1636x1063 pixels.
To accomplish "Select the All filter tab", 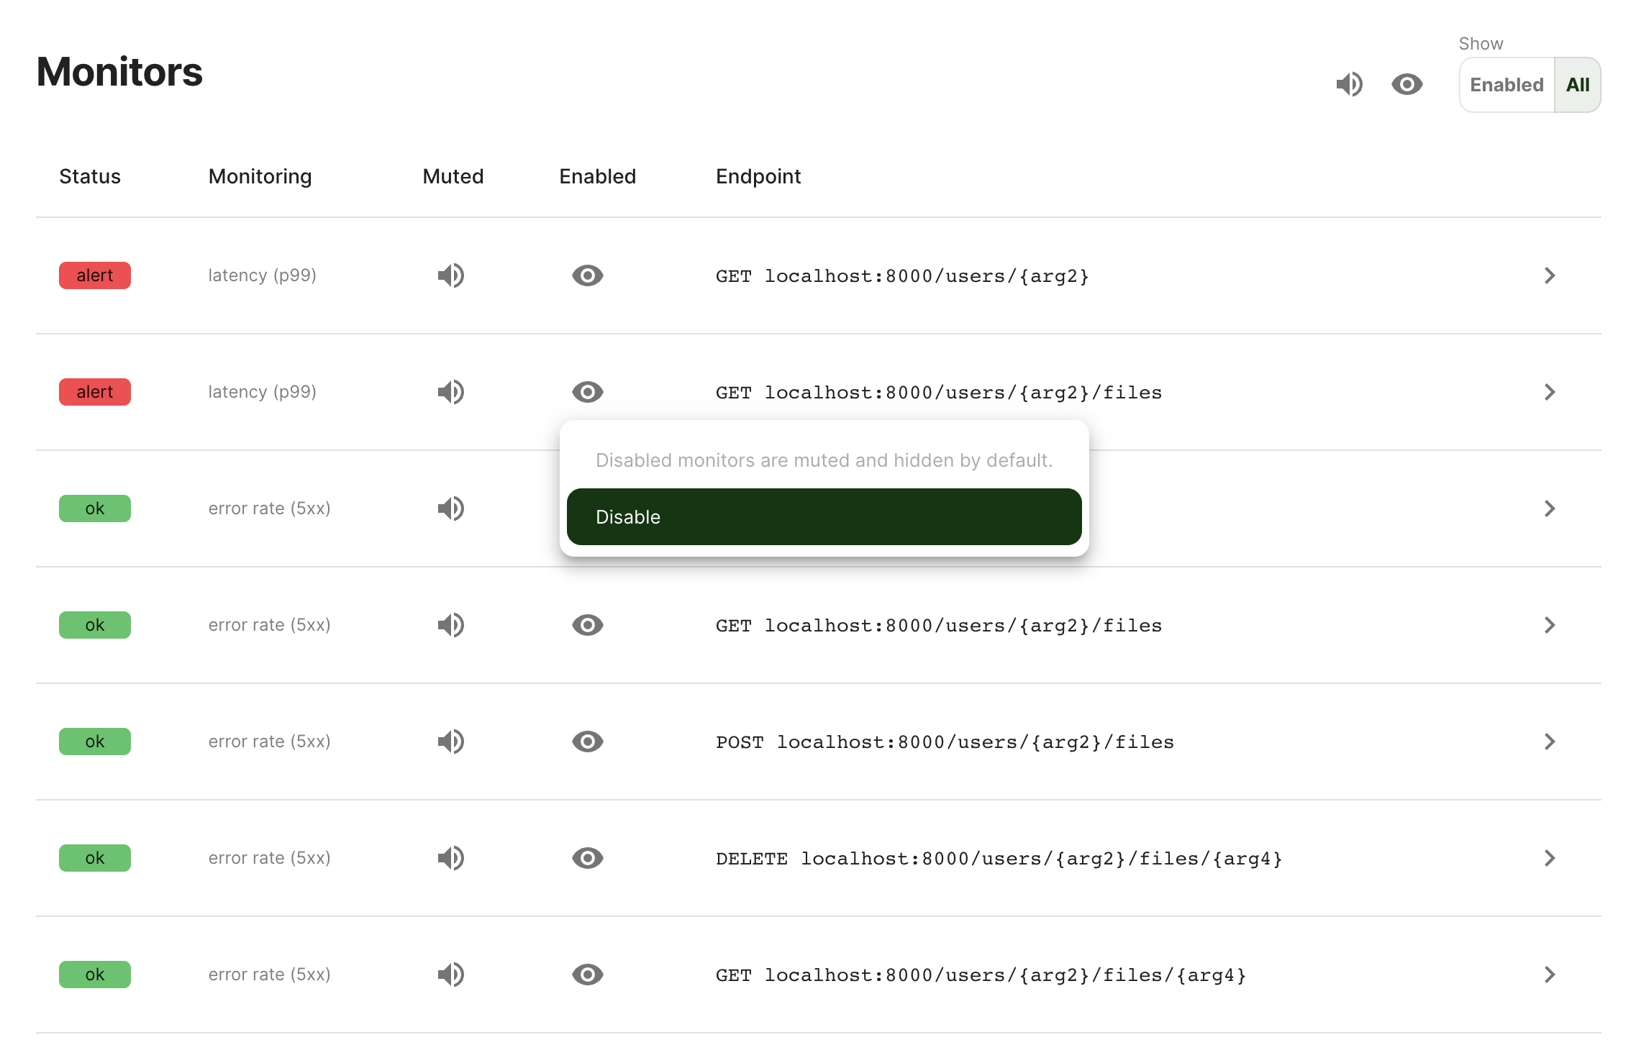I will point(1577,85).
